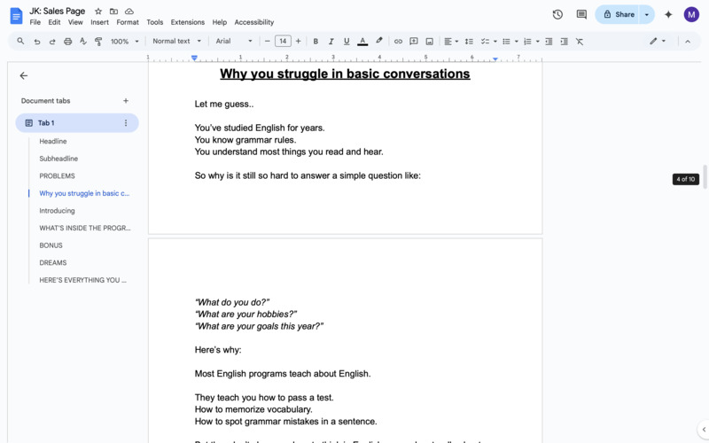The image size is (709, 443).
Task: Toggle bold formatting
Action: (316, 42)
